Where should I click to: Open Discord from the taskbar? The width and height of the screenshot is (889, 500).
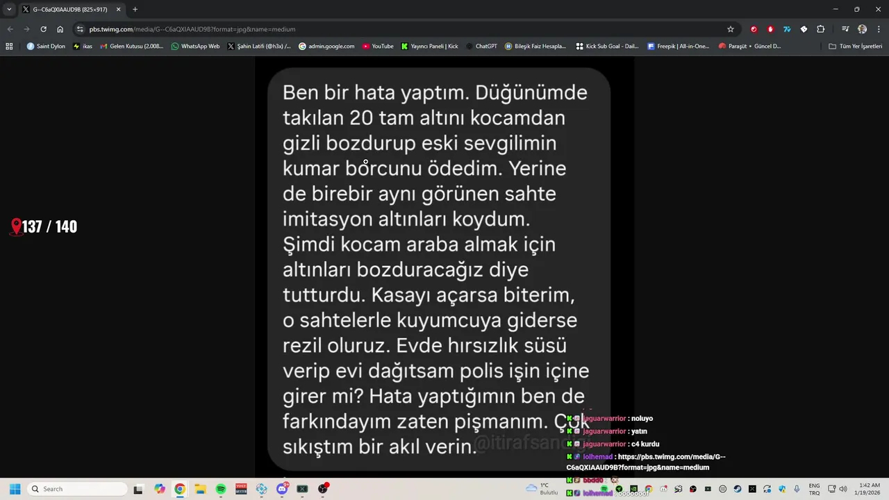point(282,489)
